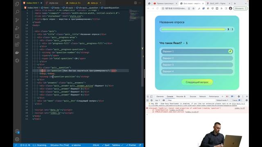Viewport: 262px width, 147px height.
Task: Click the green quiz progress bar
Action: [193, 29]
